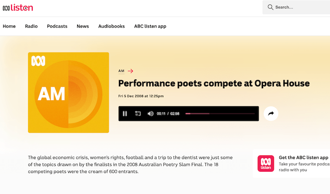Open the News section

[83, 26]
